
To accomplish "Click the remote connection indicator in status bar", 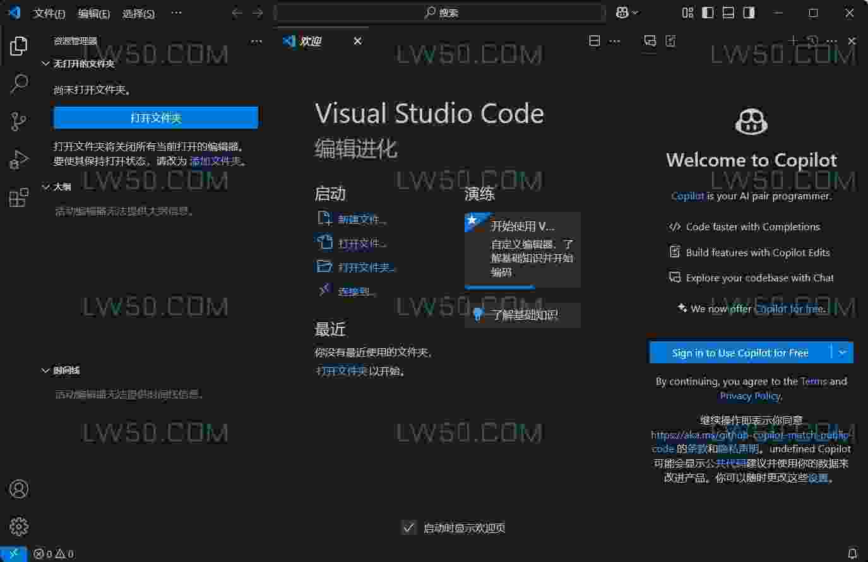I will point(13,553).
